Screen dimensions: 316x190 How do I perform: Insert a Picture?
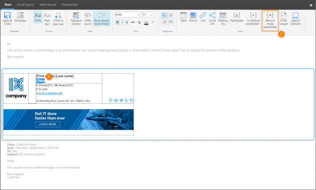[193, 17]
